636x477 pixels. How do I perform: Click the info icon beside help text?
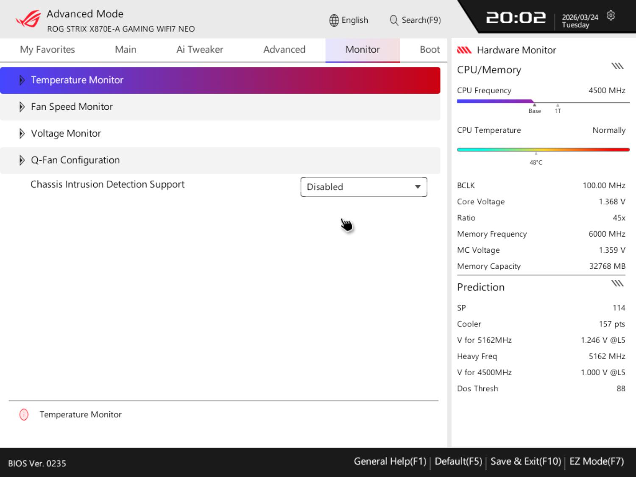pyautogui.click(x=24, y=415)
